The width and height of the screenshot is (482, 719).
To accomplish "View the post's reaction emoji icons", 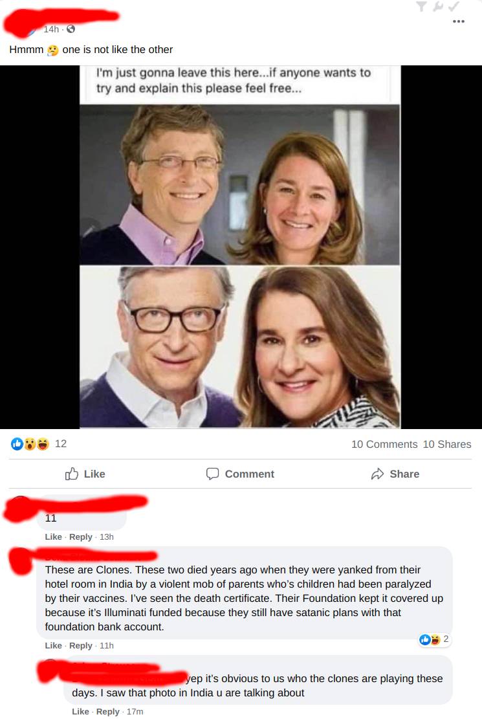I will 30,444.
